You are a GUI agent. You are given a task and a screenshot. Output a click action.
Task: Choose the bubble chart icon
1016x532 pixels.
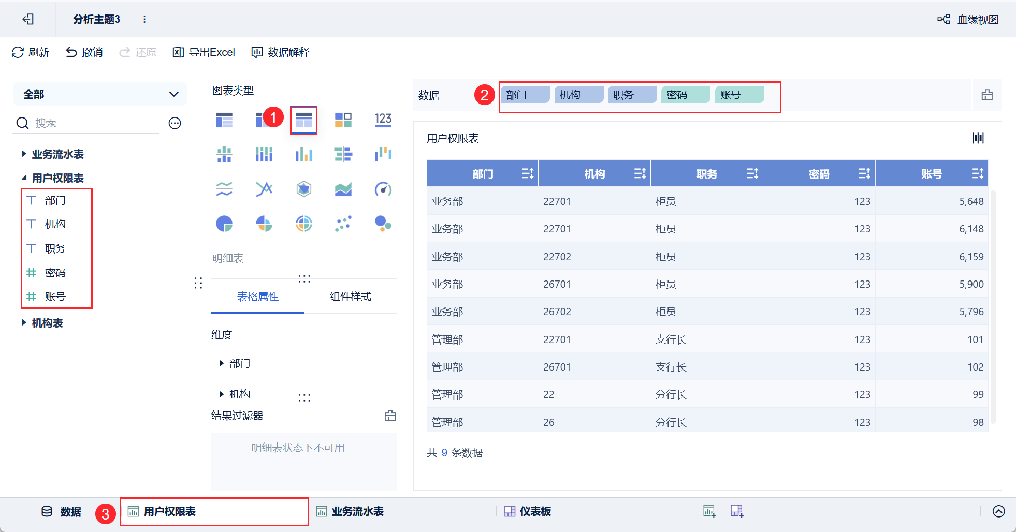(383, 224)
